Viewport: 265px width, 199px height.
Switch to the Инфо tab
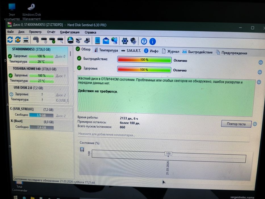151,51
